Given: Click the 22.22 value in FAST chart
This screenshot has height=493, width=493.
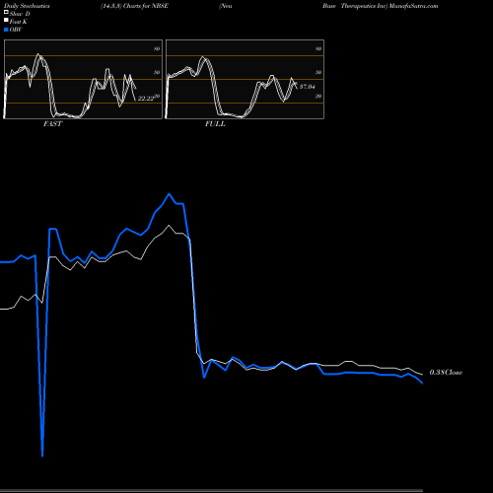Looking at the screenshot, I should (146, 99).
